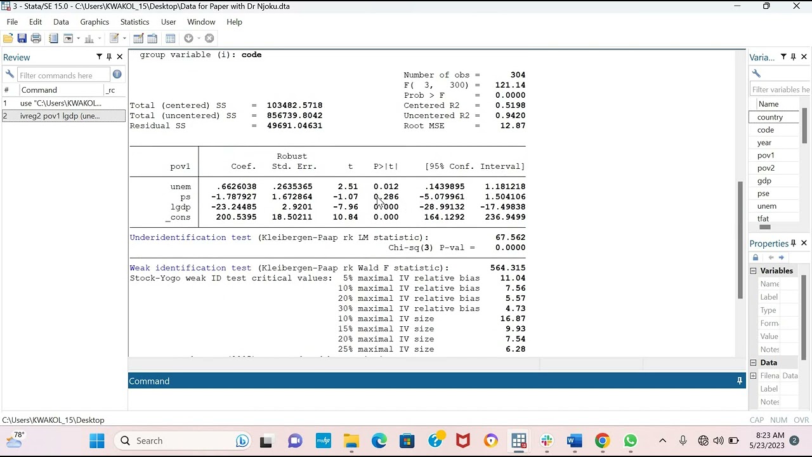
Task: Open the Window menu
Action: (x=201, y=22)
